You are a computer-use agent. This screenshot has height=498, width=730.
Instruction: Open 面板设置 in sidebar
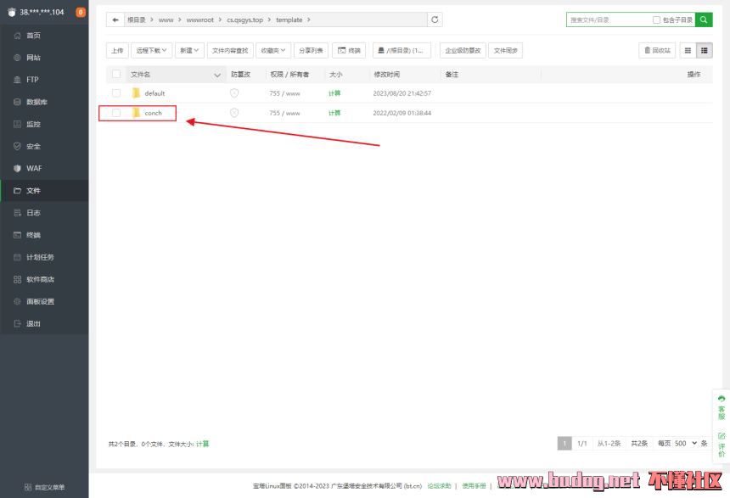44,301
